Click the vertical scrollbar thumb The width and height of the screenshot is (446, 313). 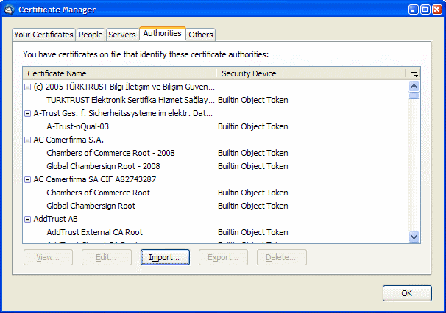(414, 96)
